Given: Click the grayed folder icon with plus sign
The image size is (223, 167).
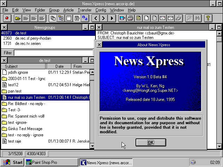Looking at the screenshot, I should coord(26,18).
